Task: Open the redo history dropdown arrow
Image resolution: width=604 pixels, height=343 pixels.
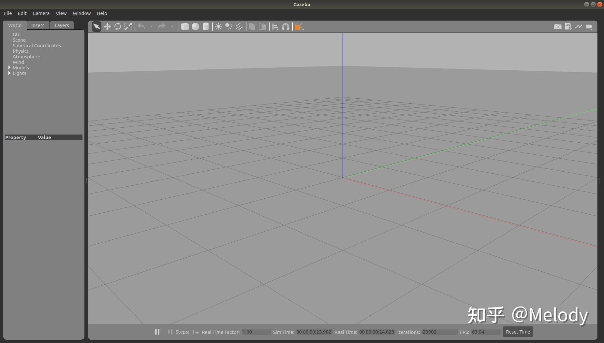Action: (x=172, y=26)
